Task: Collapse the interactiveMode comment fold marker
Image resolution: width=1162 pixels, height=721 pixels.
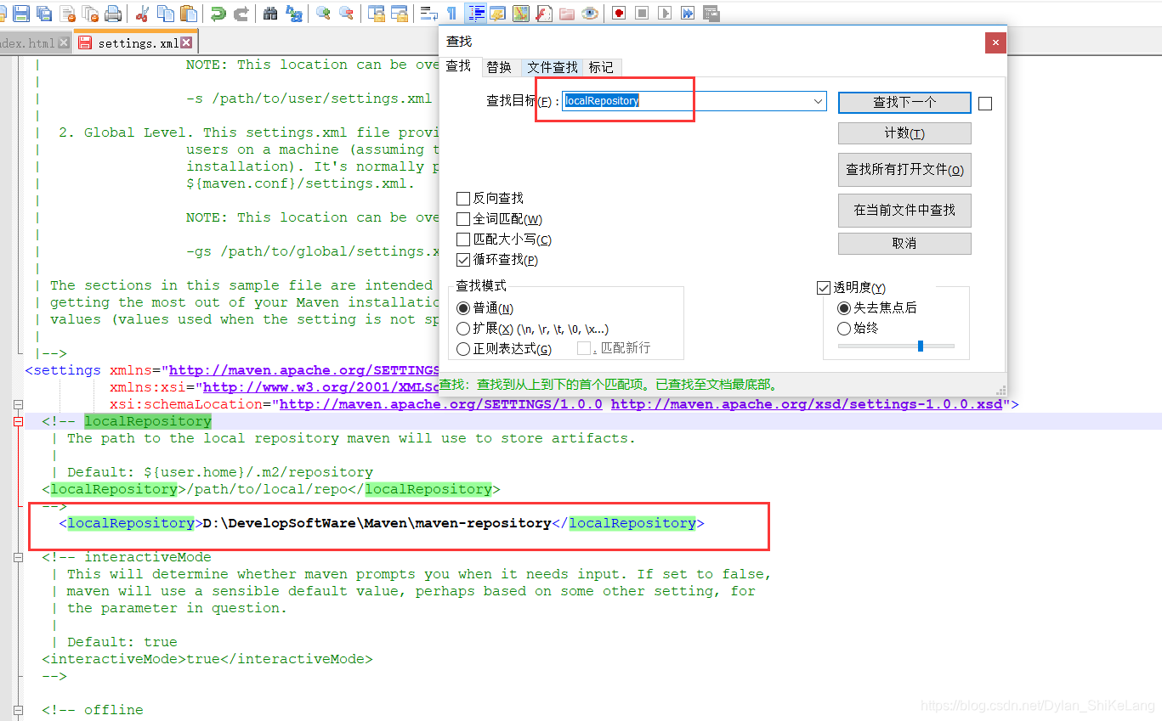Action: [18, 557]
